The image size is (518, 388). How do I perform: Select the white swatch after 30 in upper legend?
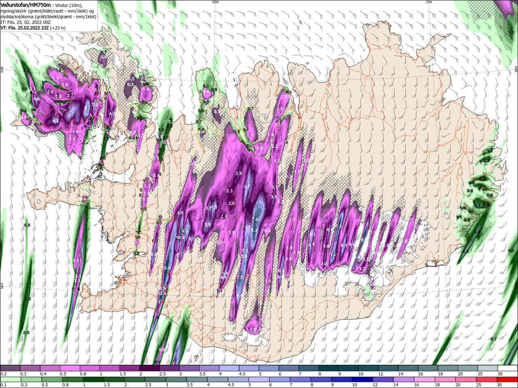pyautogui.click(x=507, y=368)
